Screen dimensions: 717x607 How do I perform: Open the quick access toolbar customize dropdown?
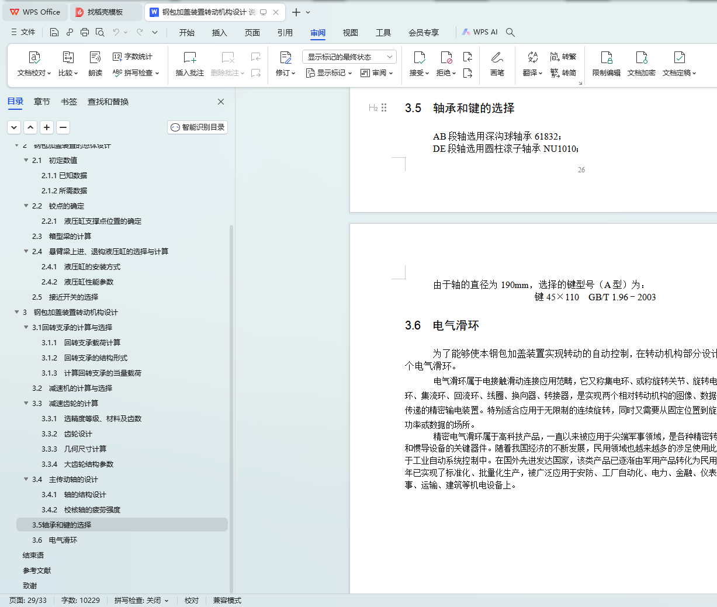(155, 32)
